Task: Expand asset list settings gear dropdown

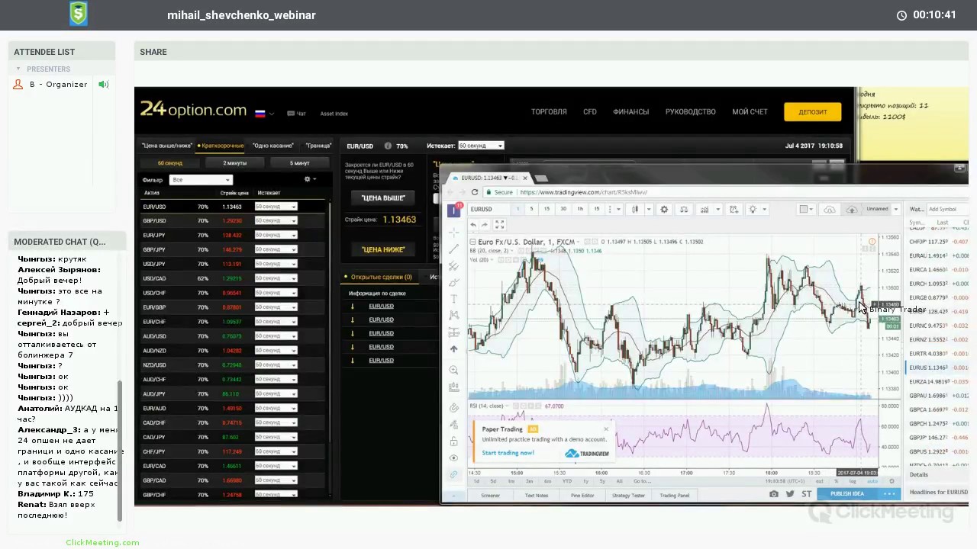Action: click(310, 179)
